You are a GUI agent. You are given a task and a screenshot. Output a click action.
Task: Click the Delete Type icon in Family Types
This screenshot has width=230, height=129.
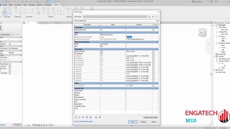tap(157, 17)
